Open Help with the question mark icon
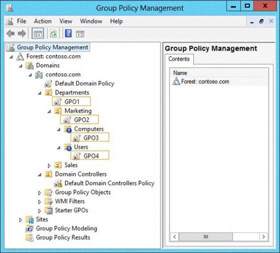The width and height of the screenshot is (280, 253). pos(68,34)
